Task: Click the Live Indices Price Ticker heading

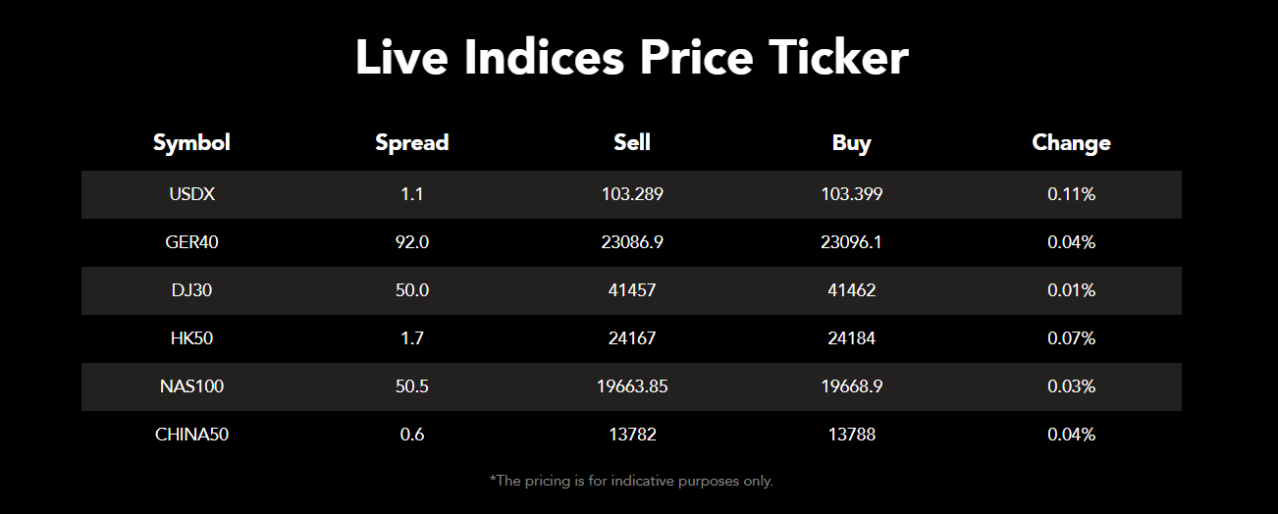Action: click(x=631, y=58)
